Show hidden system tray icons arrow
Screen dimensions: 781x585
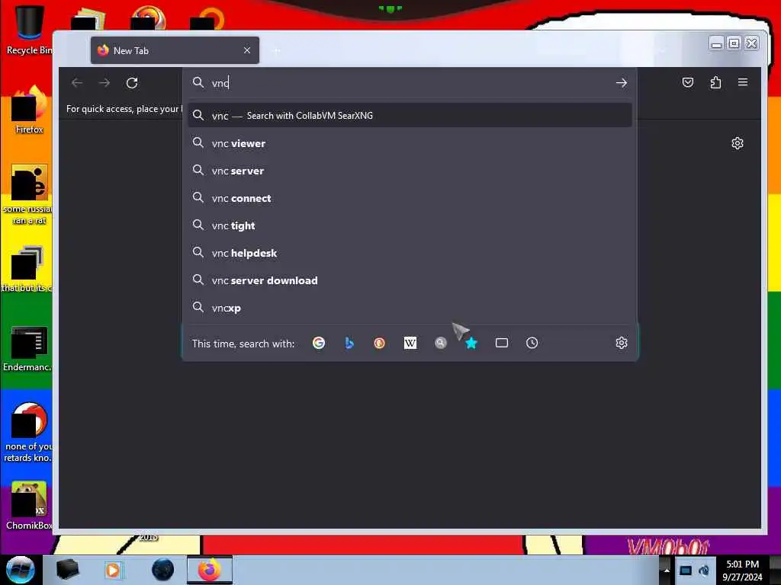pyautogui.click(x=666, y=570)
